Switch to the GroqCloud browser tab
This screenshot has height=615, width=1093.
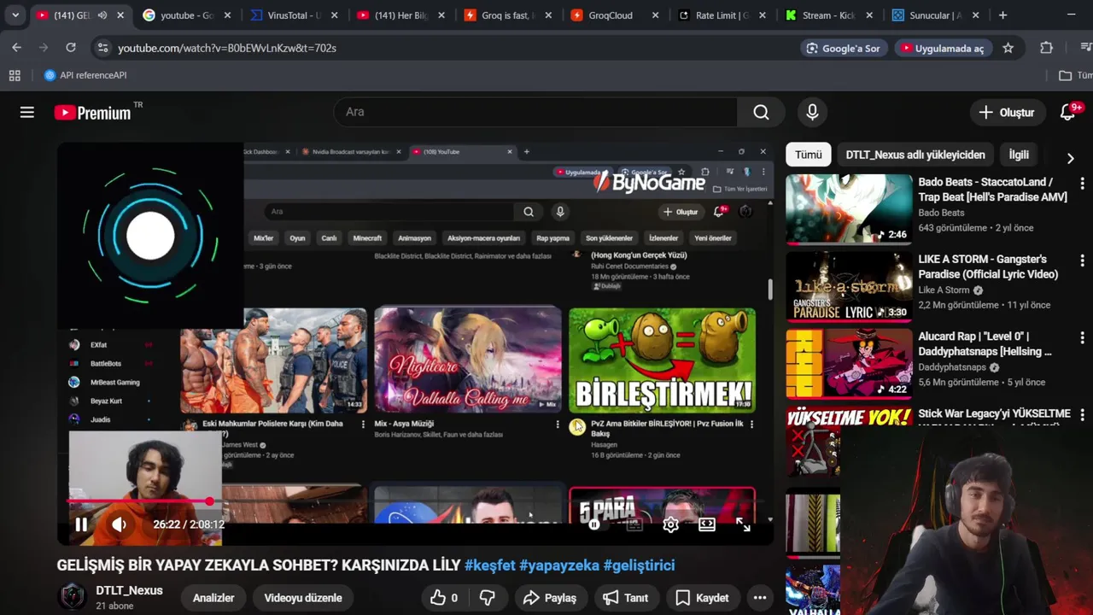point(615,15)
